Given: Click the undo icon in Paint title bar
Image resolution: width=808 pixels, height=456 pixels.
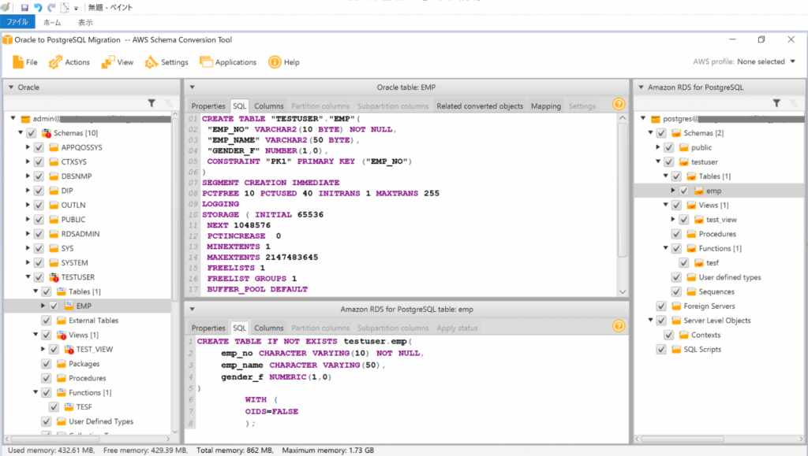Looking at the screenshot, I should click(38, 8).
